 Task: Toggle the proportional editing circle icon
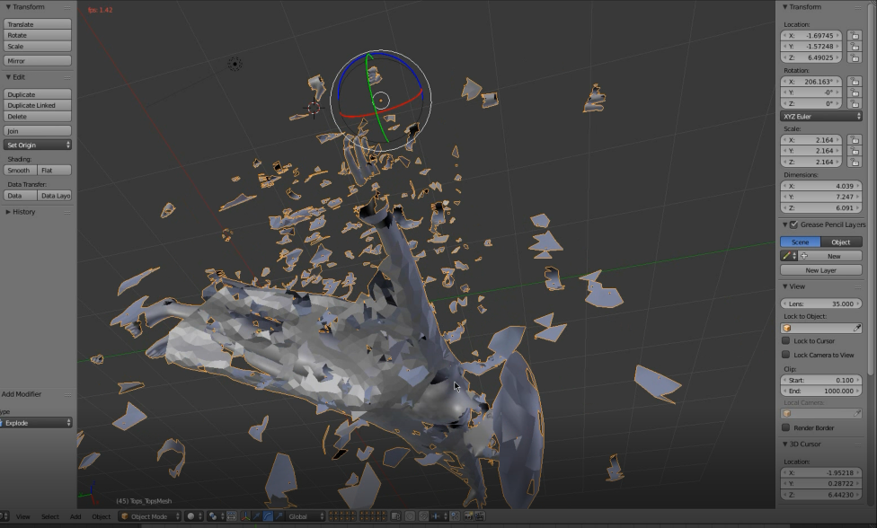(x=410, y=516)
